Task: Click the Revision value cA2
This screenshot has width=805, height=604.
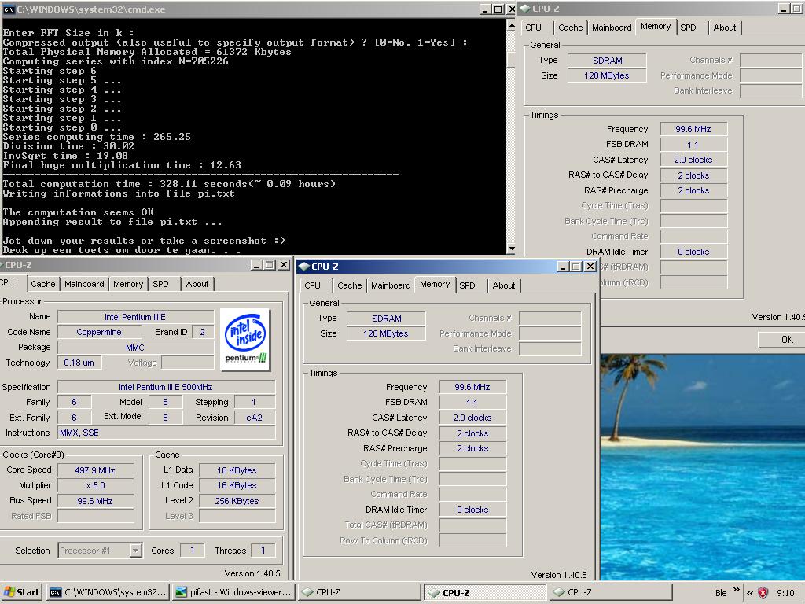Action: click(x=255, y=418)
